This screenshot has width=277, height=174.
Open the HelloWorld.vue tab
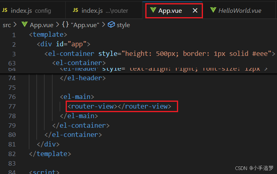240,10
